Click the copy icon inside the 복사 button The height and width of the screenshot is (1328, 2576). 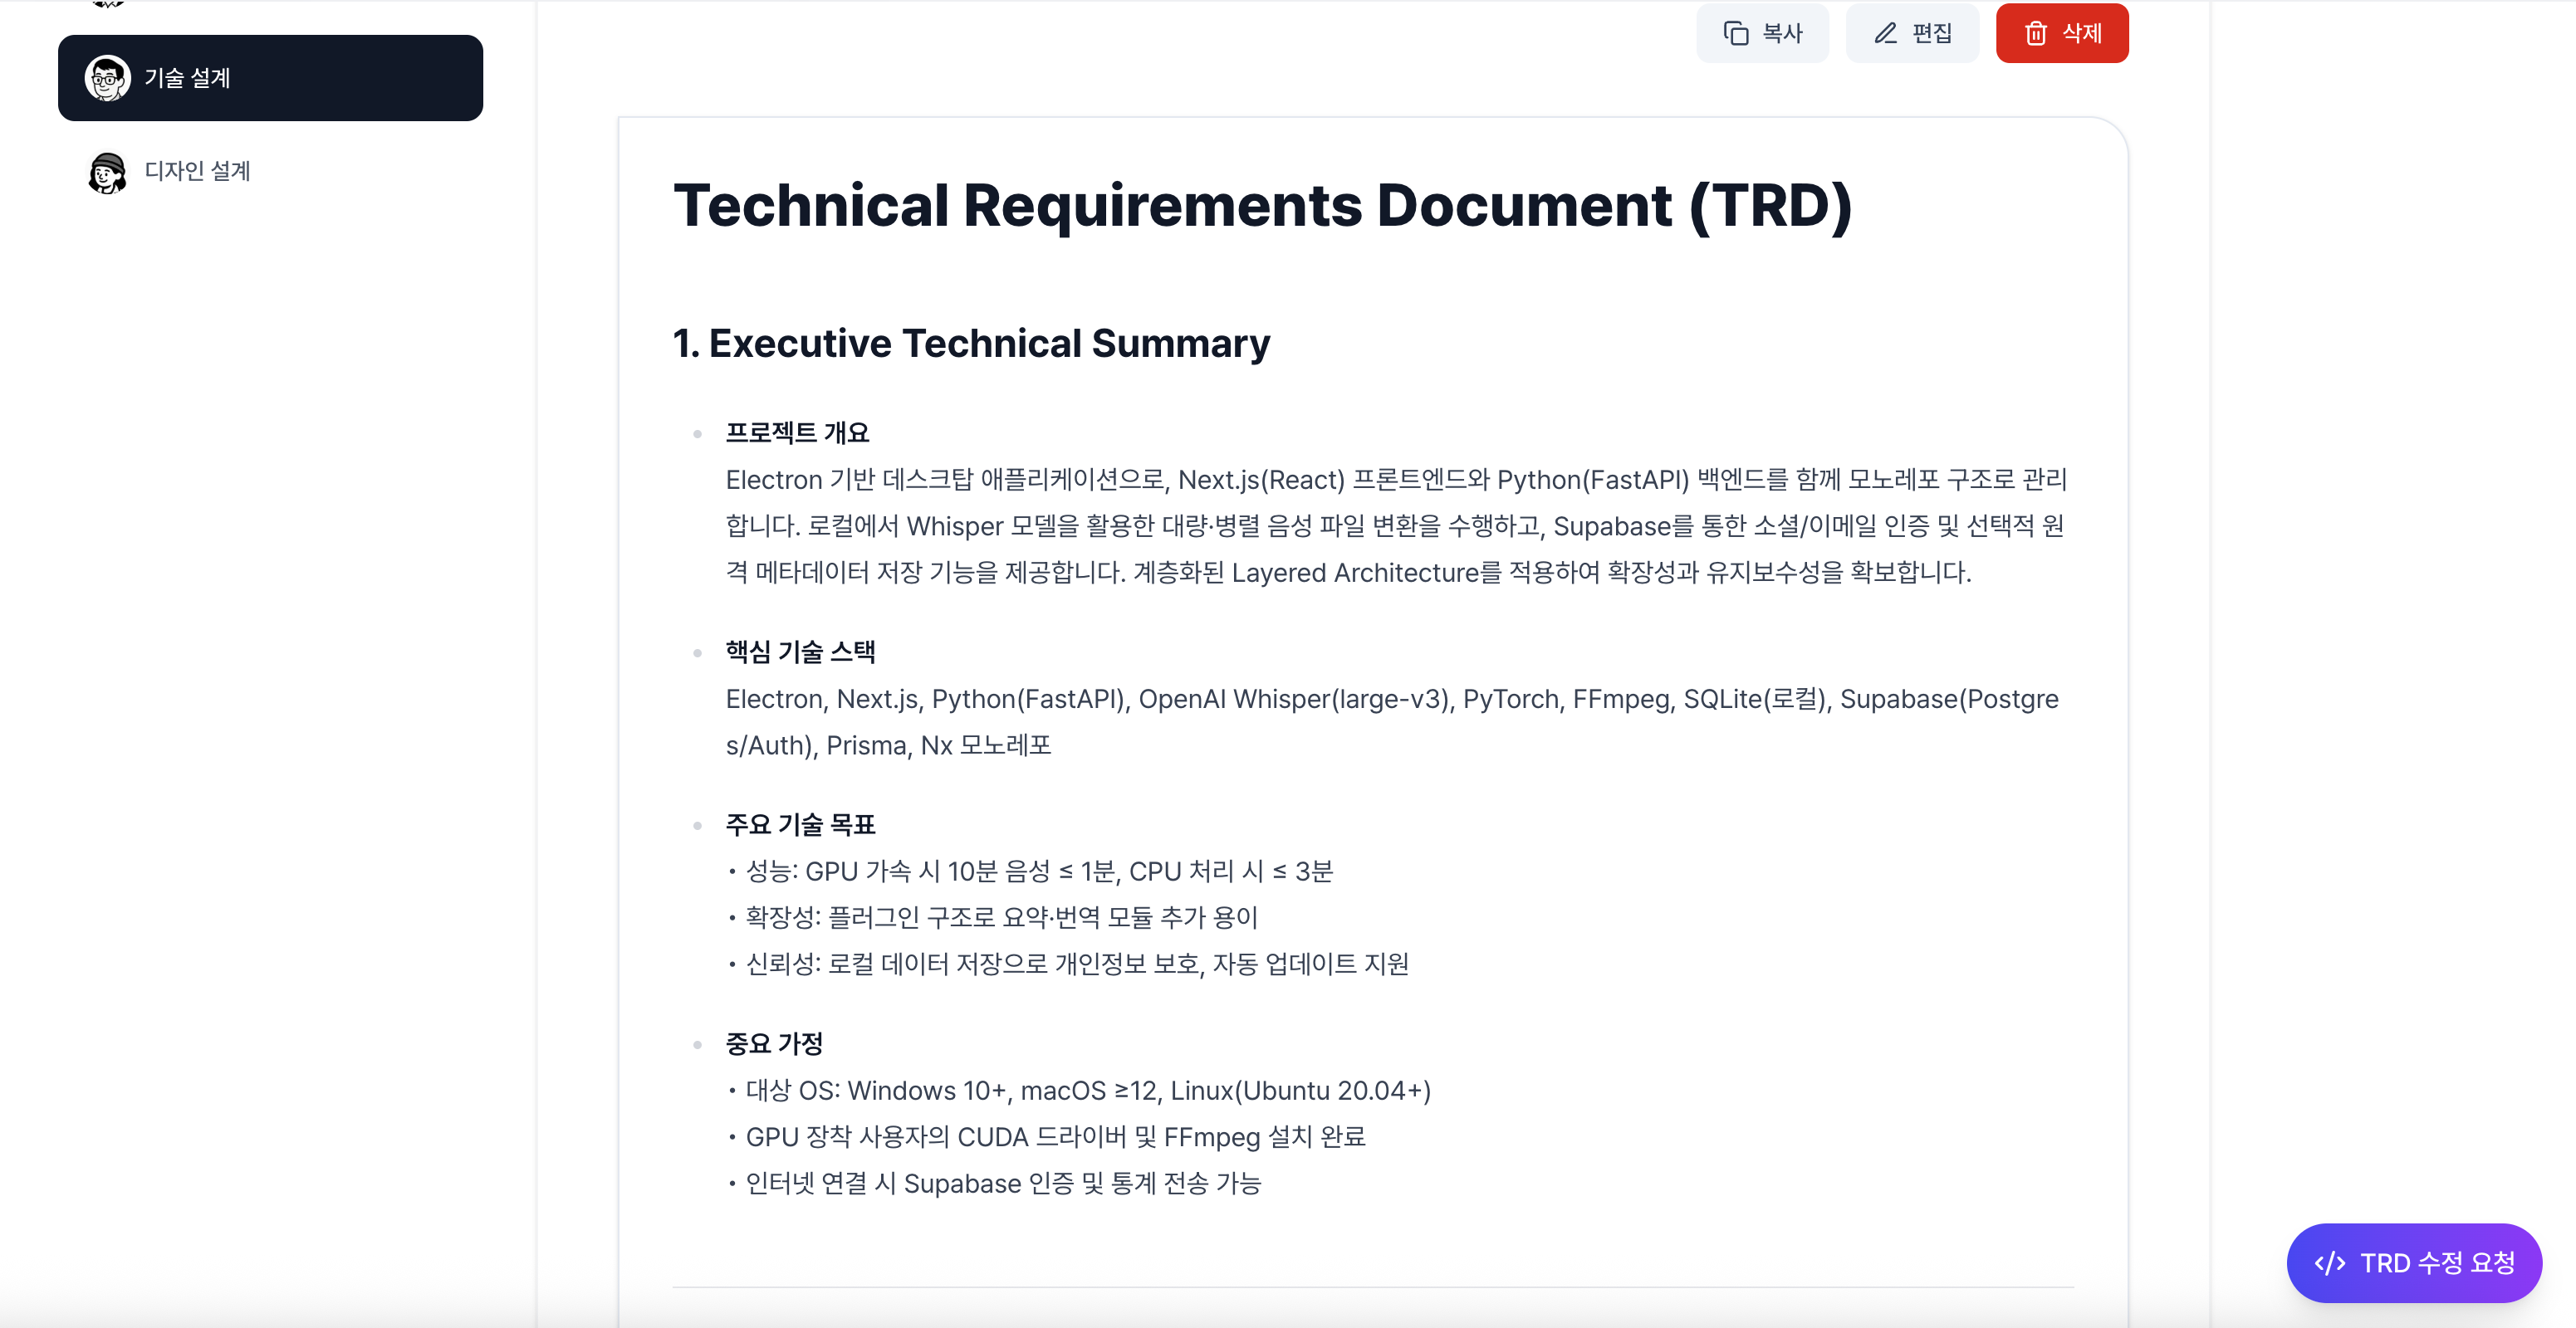tap(1738, 33)
